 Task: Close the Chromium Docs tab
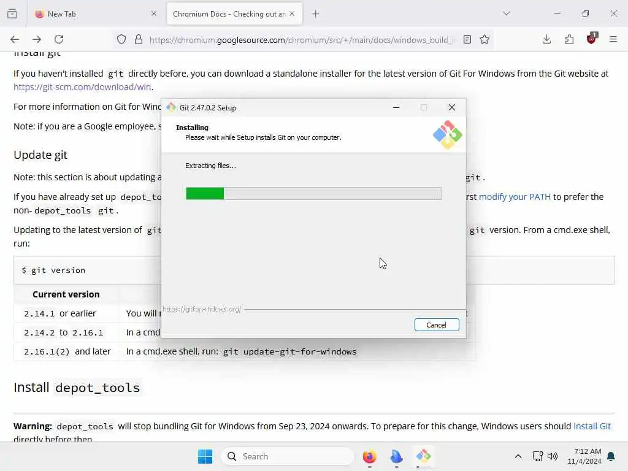(292, 13)
